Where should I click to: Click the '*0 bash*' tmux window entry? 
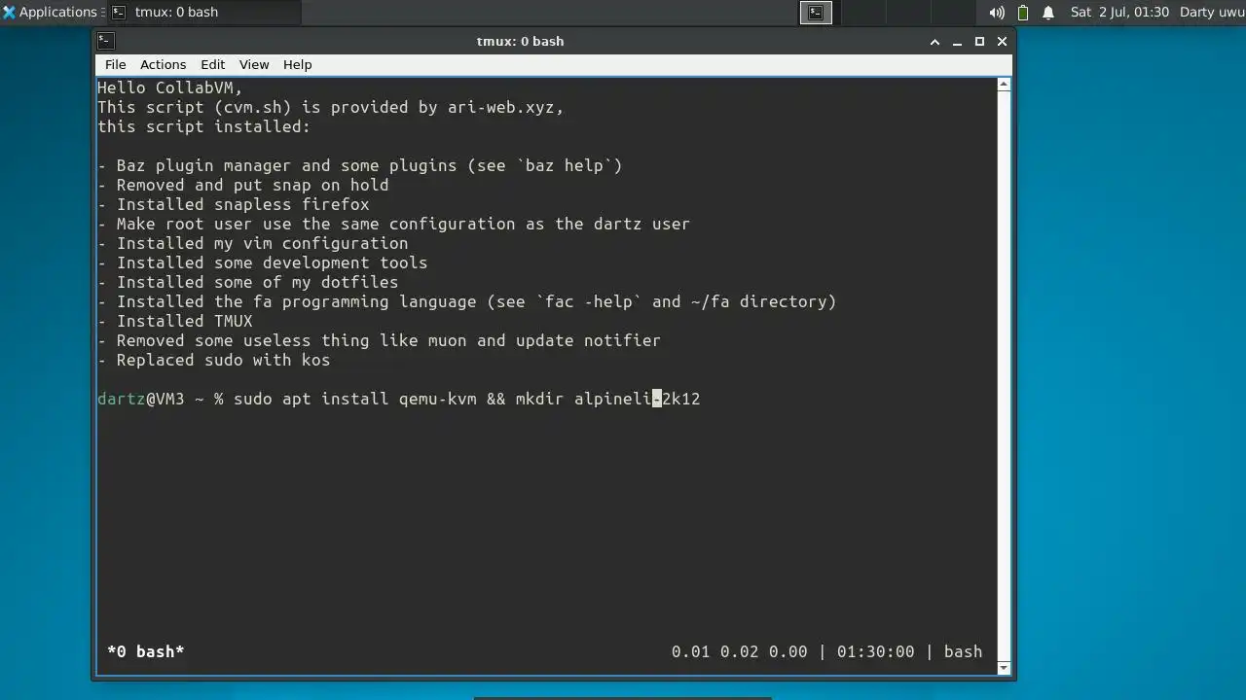pyautogui.click(x=146, y=651)
